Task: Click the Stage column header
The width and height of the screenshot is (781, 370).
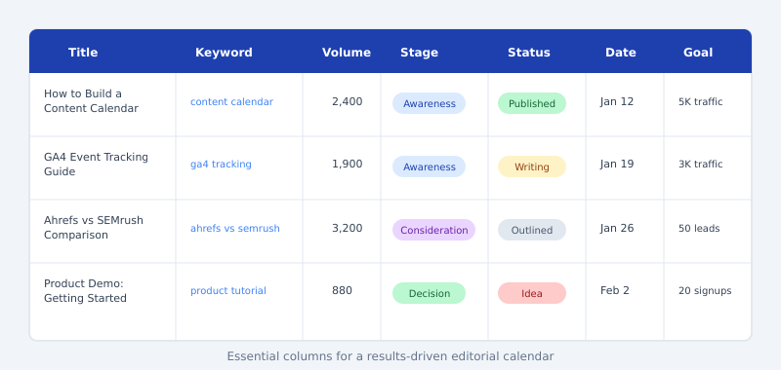Action: tap(419, 53)
